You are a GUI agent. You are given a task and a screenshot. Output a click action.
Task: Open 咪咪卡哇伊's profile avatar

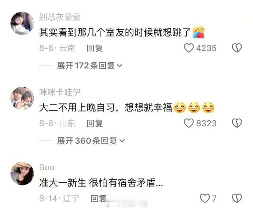(x=22, y=98)
